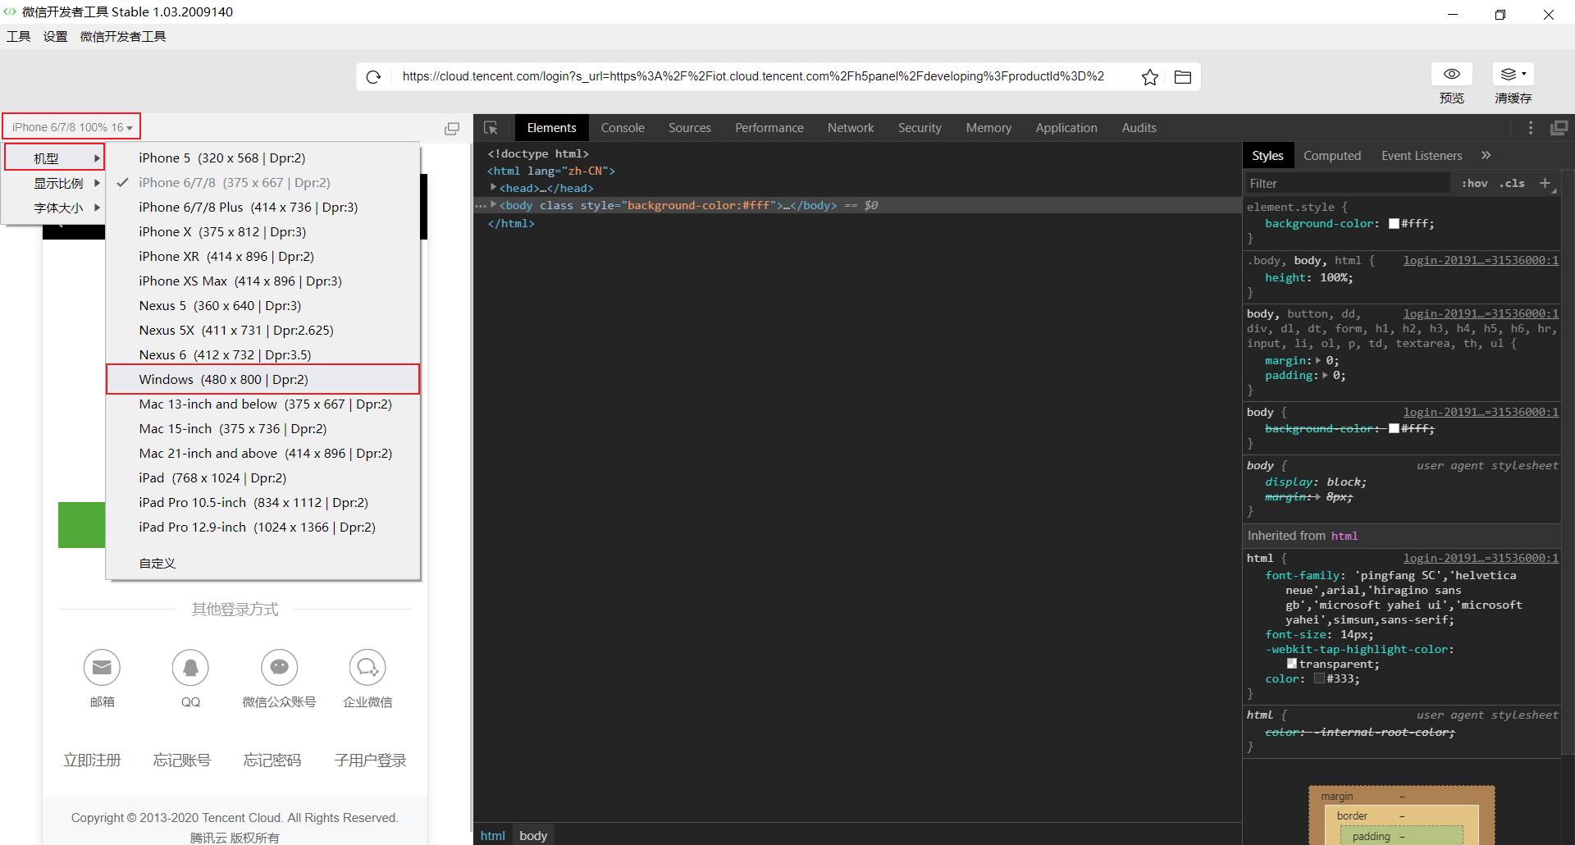Expand the body element node
Image resolution: width=1575 pixels, height=845 pixels.
[x=493, y=205]
